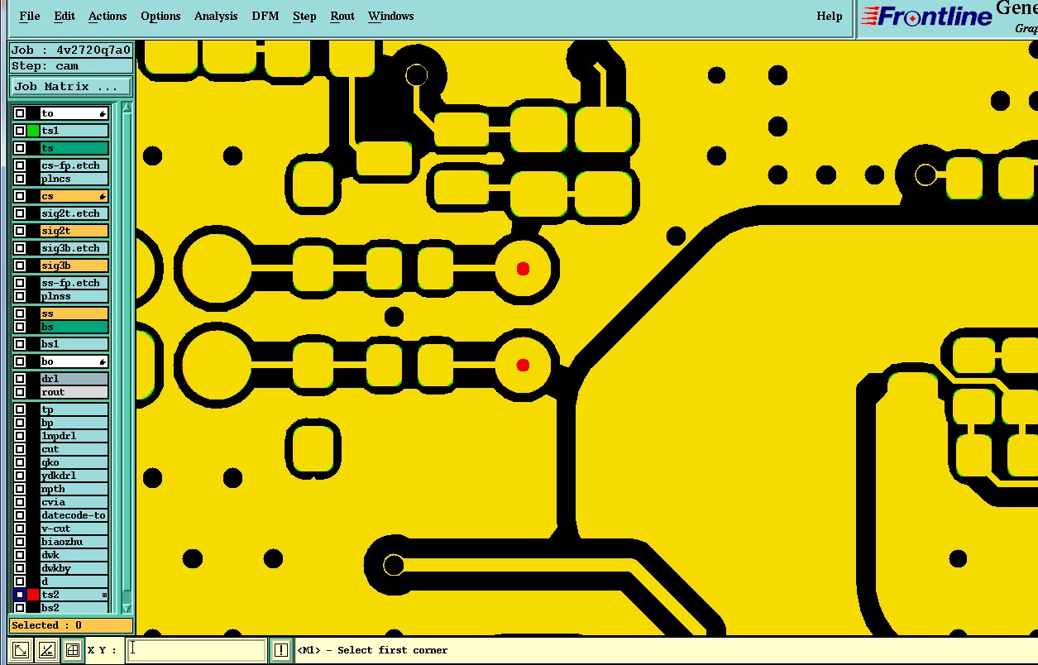Image resolution: width=1038 pixels, height=665 pixels.
Task: Click the X Y coordinate input field
Action: pyautogui.click(x=196, y=650)
